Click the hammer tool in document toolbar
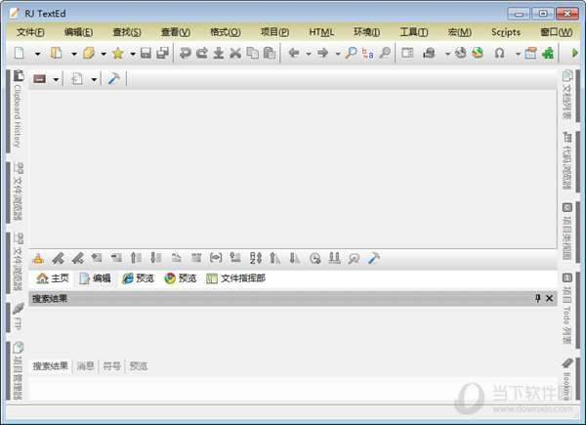This screenshot has height=425, width=586. 113,79
